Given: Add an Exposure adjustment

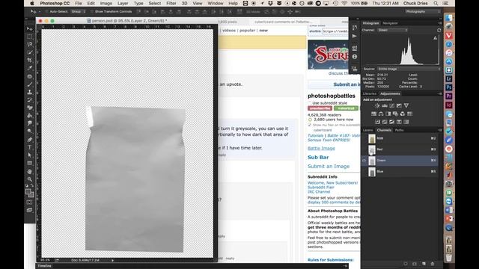Looking at the screenshot, I should click(399, 105).
